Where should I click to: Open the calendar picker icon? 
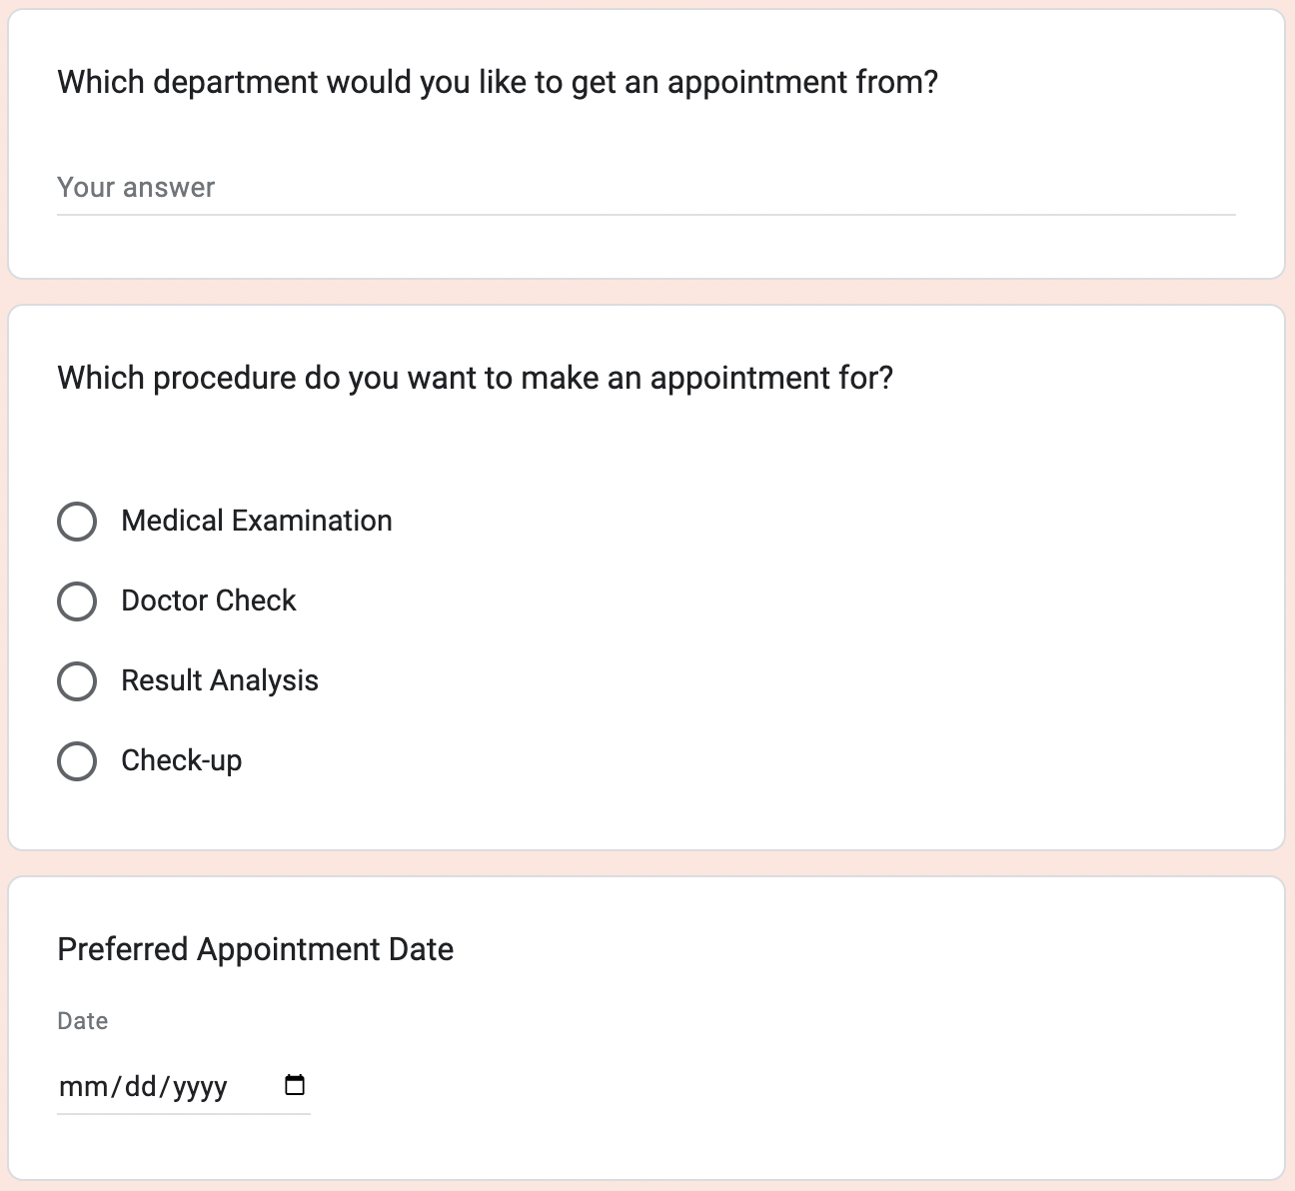pos(295,1085)
